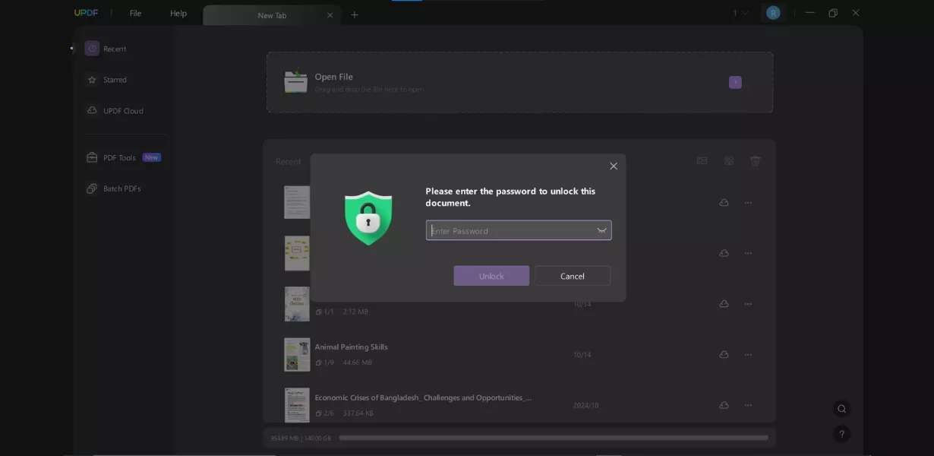Click the Unlock button
Viewport: 934px width, 456px height.
491,276
